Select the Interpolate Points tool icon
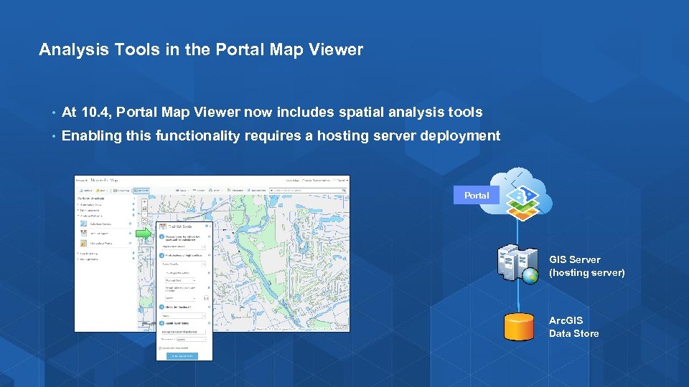This screenshot has width=689, height=387. tap(83, 243)
